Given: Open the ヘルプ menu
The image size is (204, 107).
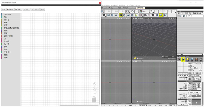Looking at the screenshot, I should (x=137, y=5).
